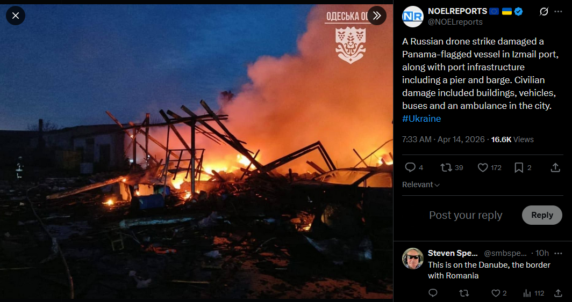This screenshot has width=572, height=302.
Task: Open the #Ukraine hashtag link
Action: point(421,119)
